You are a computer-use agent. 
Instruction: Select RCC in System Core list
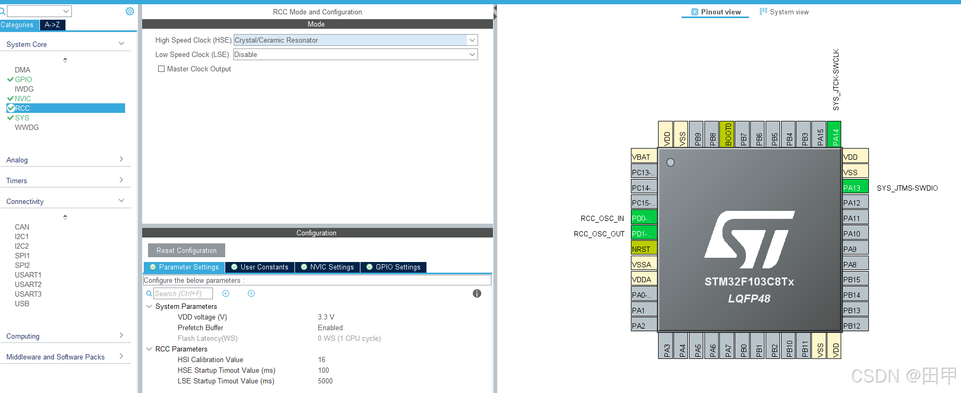(x=66, y=108)
